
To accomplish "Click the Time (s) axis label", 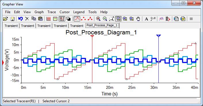I will click(x=109, y=94).
